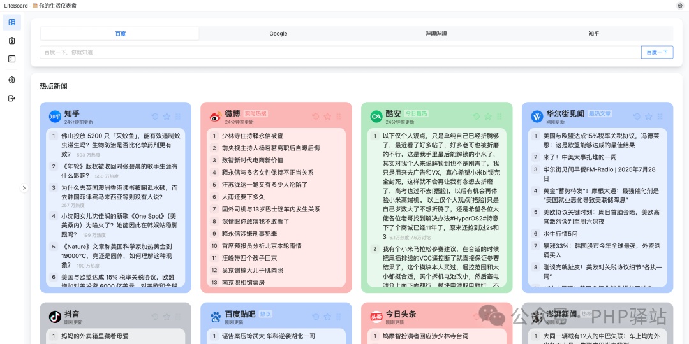This screenshot has width=689, height=344.
Task: Click the drag handle on 知乎 card
Action: 178,117
